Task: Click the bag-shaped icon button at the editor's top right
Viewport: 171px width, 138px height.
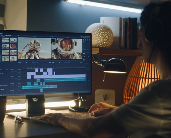Action: 86,36
